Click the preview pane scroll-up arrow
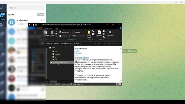185x104 pixels. pyautogui.click(x=121, y=48)
